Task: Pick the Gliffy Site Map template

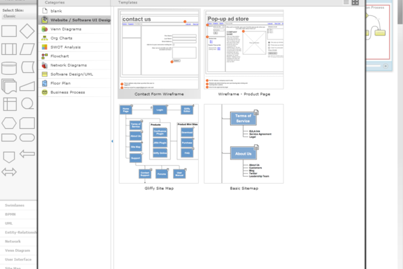Action: pyautogui.click(x=159, y=147)
